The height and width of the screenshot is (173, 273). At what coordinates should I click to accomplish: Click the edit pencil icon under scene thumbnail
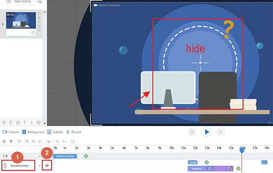click(33, 32)
